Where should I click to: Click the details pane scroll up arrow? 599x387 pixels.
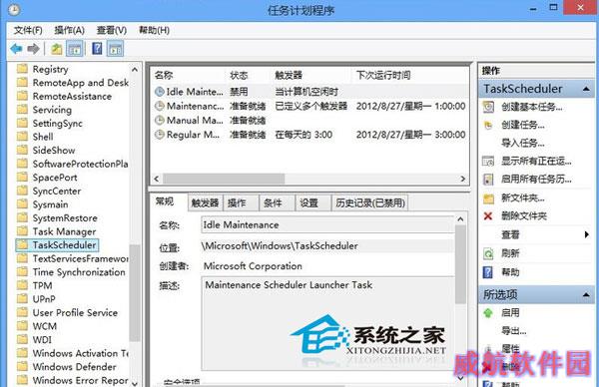tap(460, 219)
